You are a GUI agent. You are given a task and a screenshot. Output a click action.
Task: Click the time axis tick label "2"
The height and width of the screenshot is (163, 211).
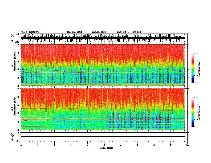(x=54, y=145)
